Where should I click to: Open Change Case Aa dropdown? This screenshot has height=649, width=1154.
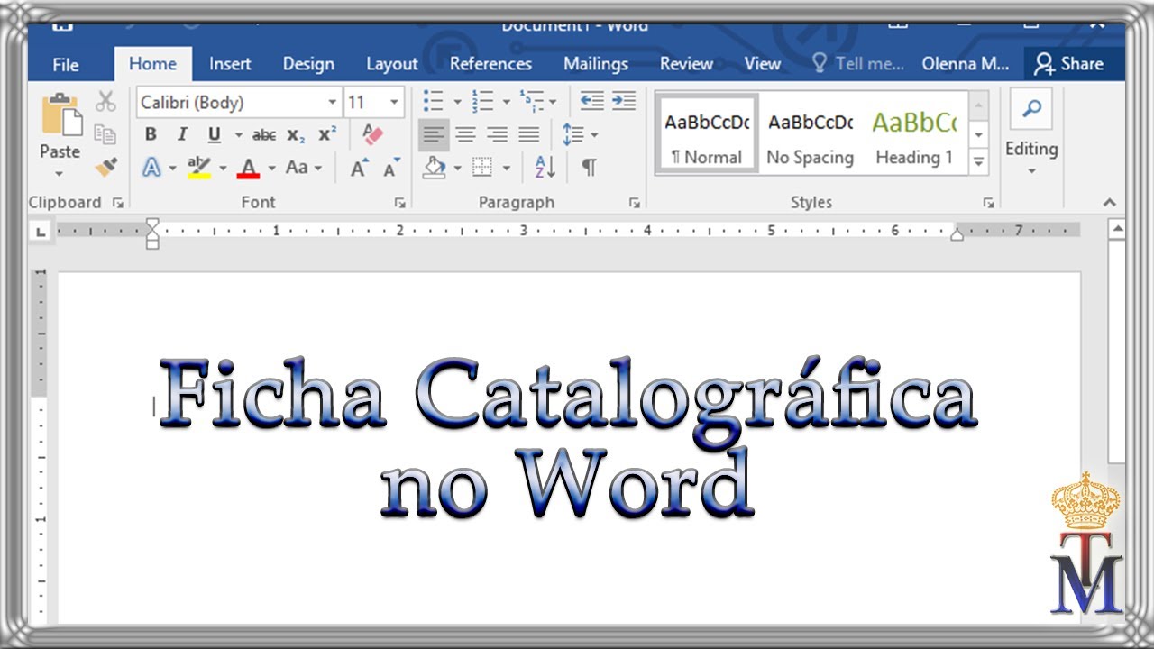click(303, 168)
